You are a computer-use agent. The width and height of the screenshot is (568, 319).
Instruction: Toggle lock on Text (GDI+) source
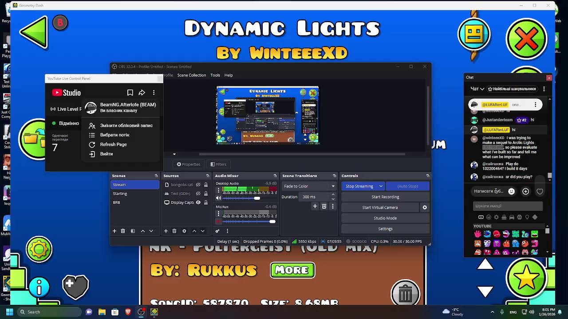[x=205, y=194]
